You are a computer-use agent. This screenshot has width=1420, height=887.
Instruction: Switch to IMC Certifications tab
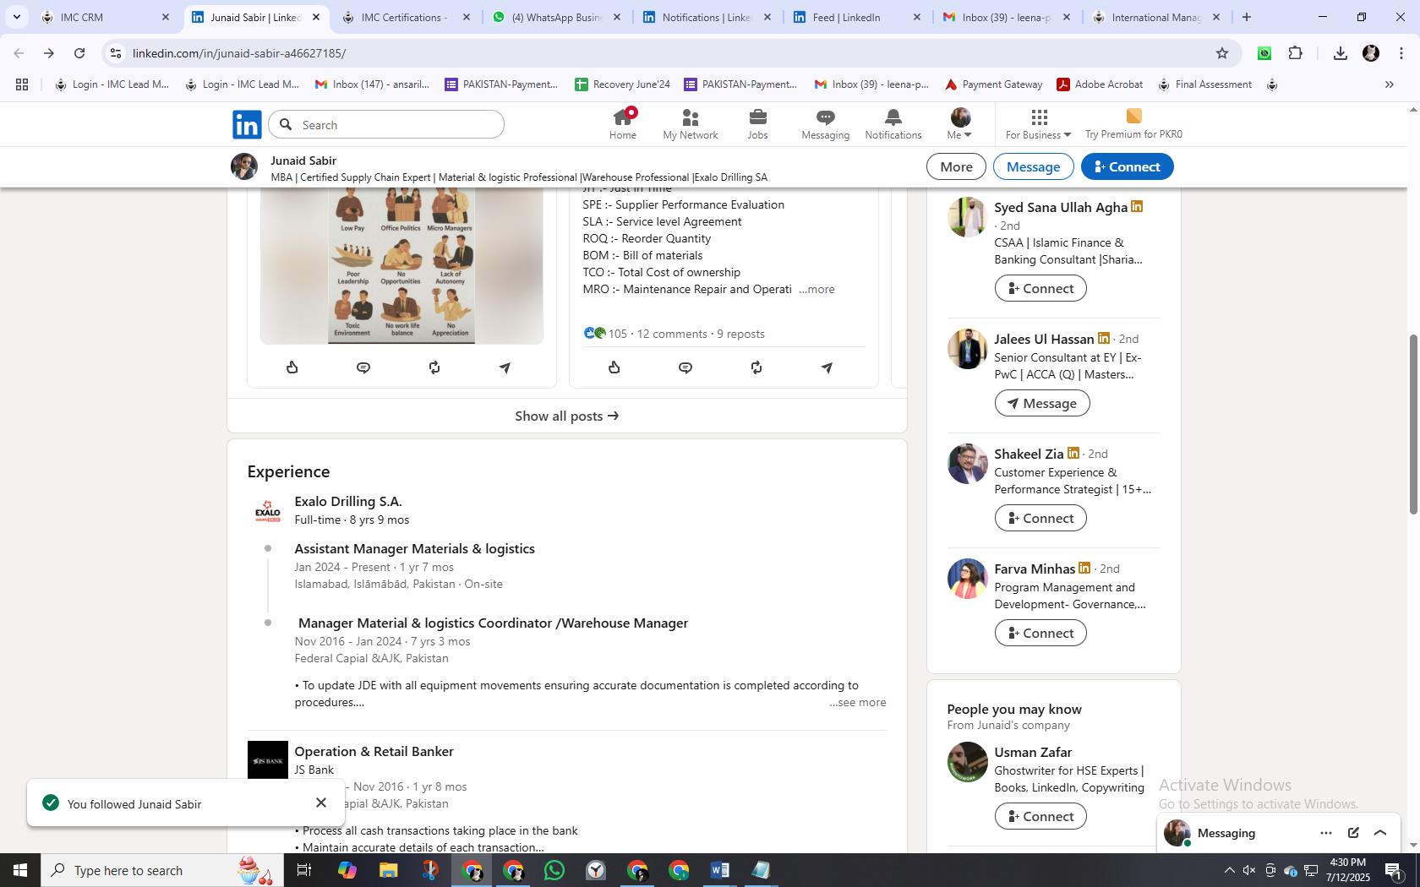point(406,17)
